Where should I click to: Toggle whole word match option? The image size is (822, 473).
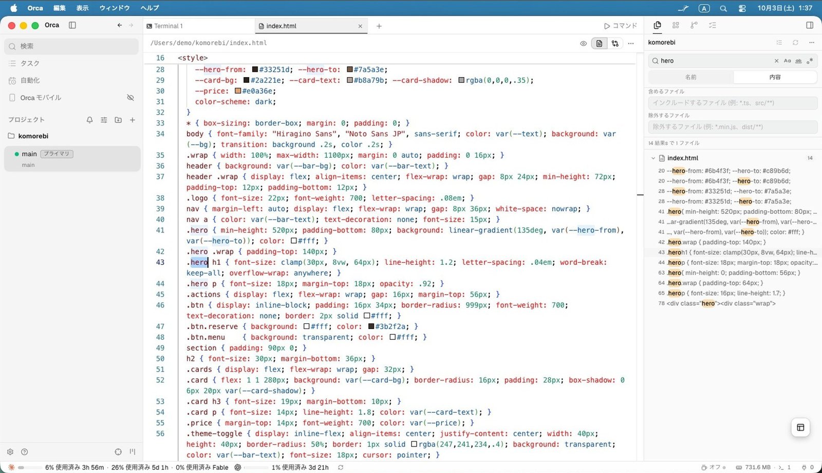[x=798, y=61]
